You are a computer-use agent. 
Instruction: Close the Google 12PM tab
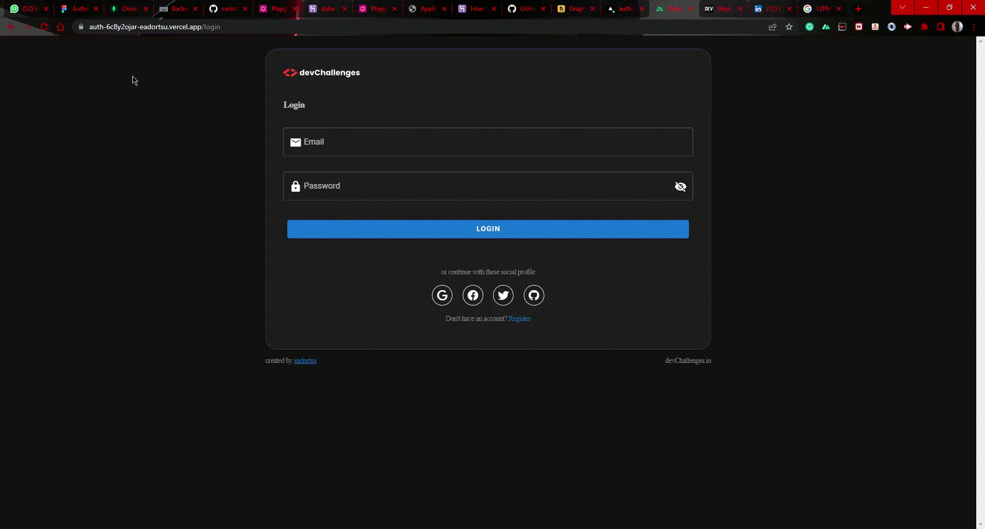click(x=839, y=9)
